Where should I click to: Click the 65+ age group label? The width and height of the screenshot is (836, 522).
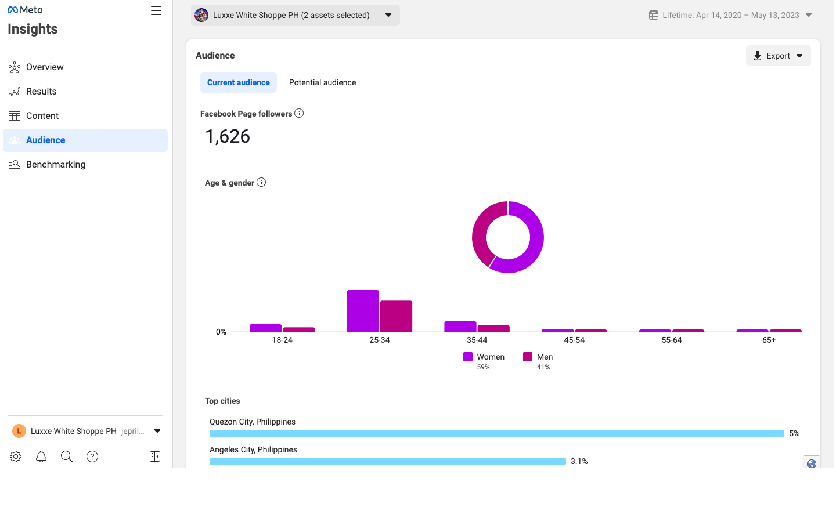click(769, 340)
